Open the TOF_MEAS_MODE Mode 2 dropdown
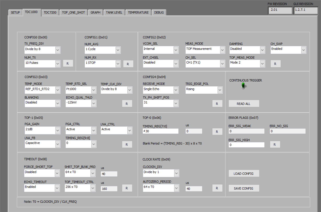This screenshot has width=321, height=212. [x=247, y=64]
